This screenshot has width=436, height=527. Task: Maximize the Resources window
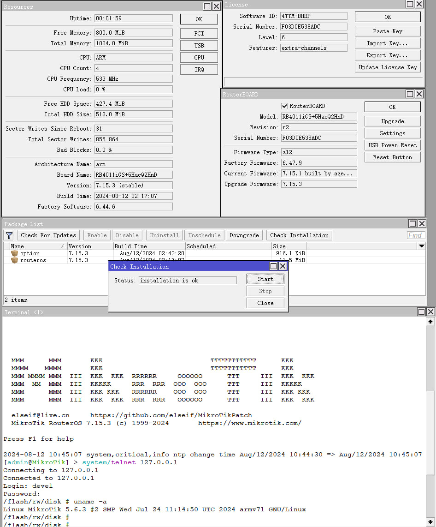[x=207, y=6]
